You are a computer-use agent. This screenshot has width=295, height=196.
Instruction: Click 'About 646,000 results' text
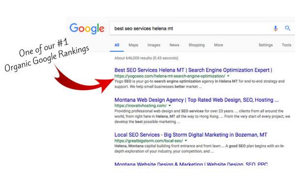(146, 58)
